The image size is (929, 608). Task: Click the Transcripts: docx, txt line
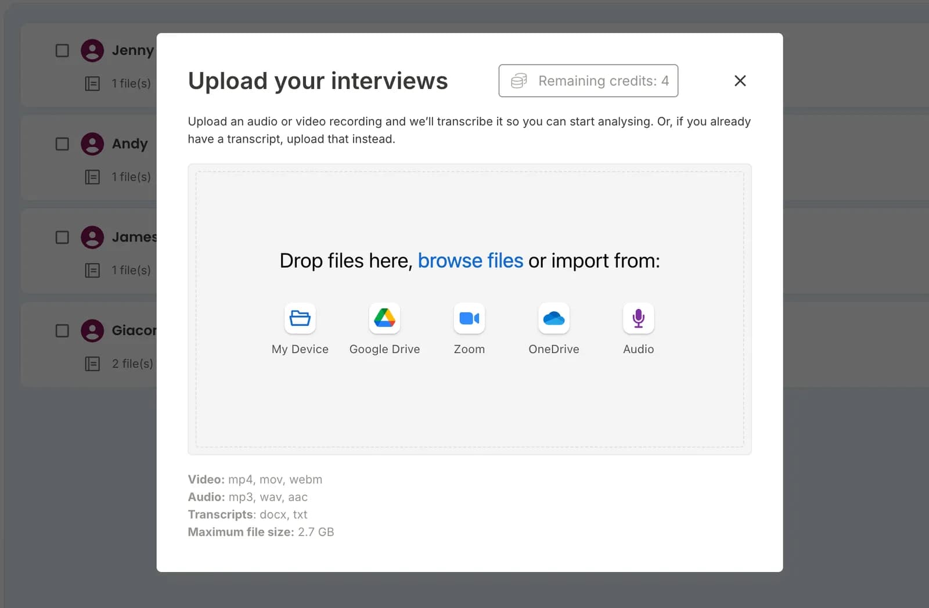(247, 515)
